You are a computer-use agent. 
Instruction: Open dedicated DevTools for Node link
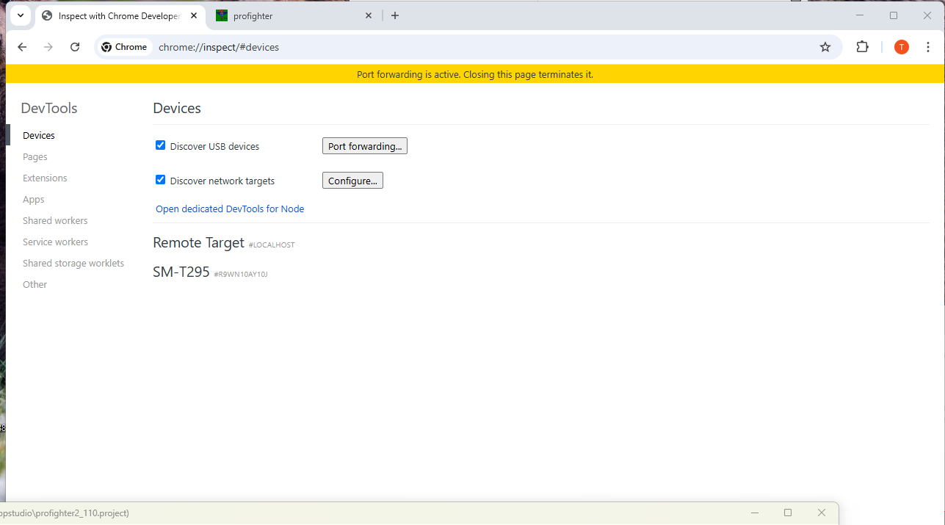tap(230, 209)
